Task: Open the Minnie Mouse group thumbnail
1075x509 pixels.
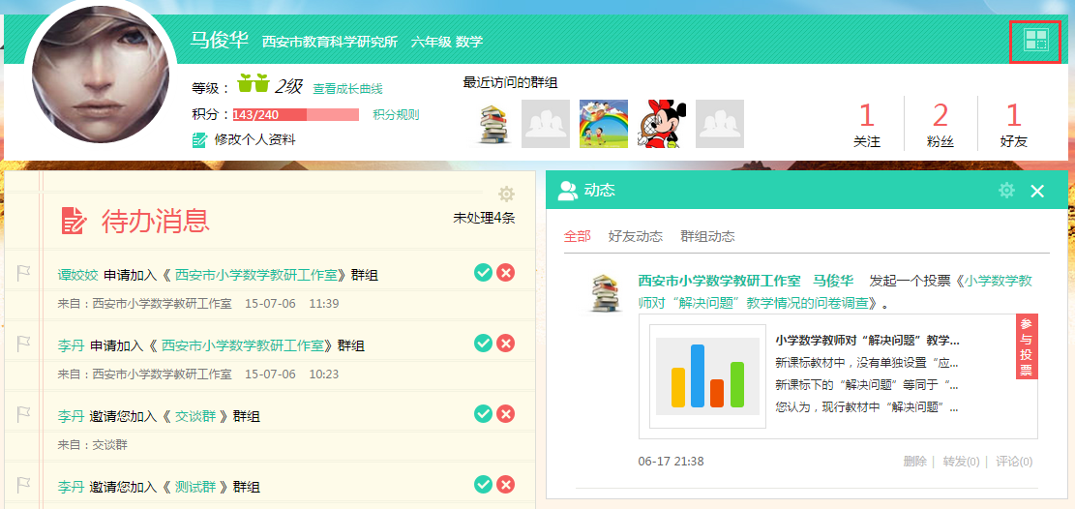Action: pyautogui.click(x=662, y=124)
